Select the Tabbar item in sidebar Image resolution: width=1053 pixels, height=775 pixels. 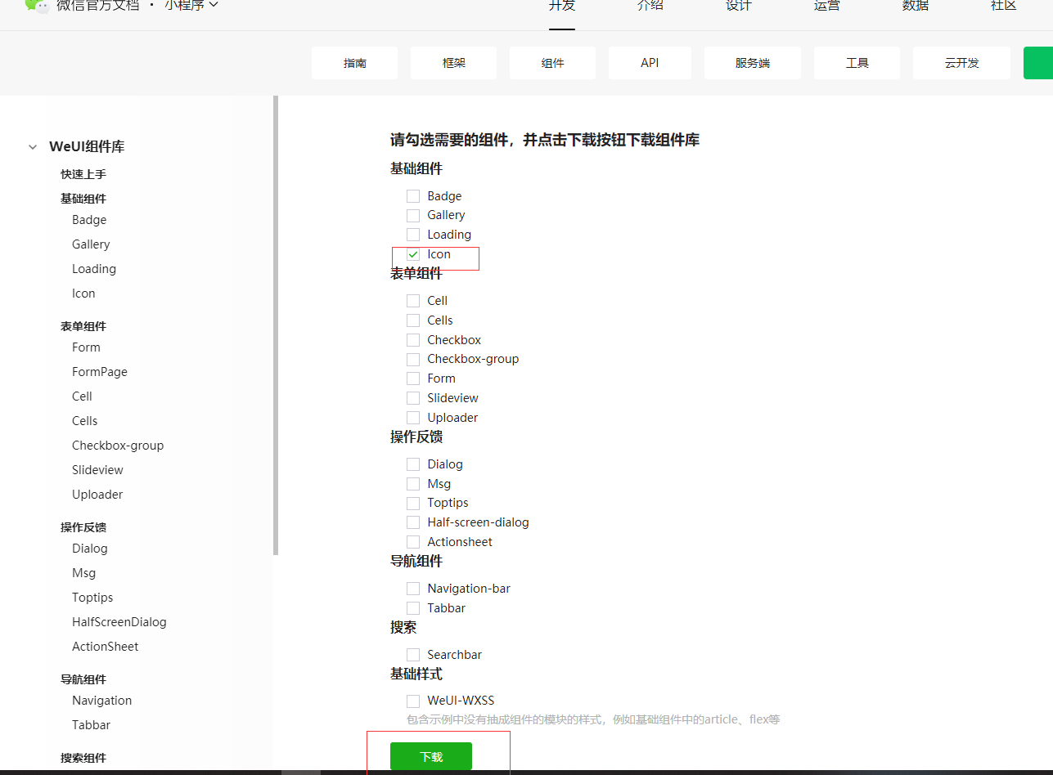(x=90, y=724)
